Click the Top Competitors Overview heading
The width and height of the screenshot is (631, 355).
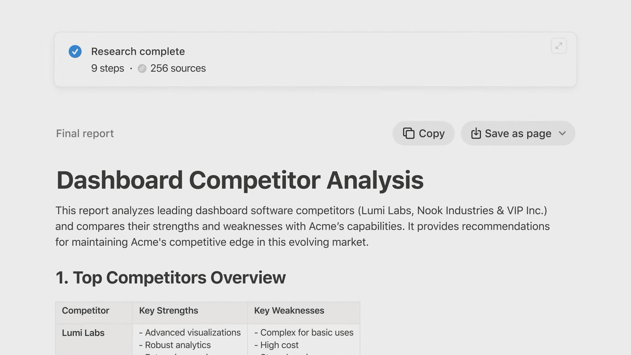[171, 278]
